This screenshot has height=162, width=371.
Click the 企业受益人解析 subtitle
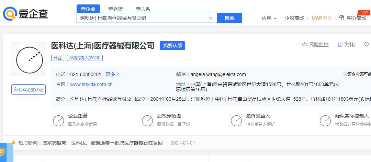pyautogui.click(x=260, y=124)
